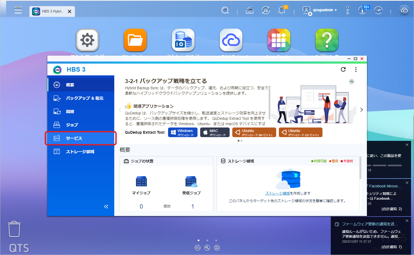Viewport: 414px width, 255px height.
Task: Dismiss the topmost notification card
Action: (x=407, y=145)
